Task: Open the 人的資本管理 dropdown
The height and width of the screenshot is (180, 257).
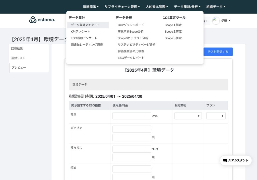Action: point(157,7)
